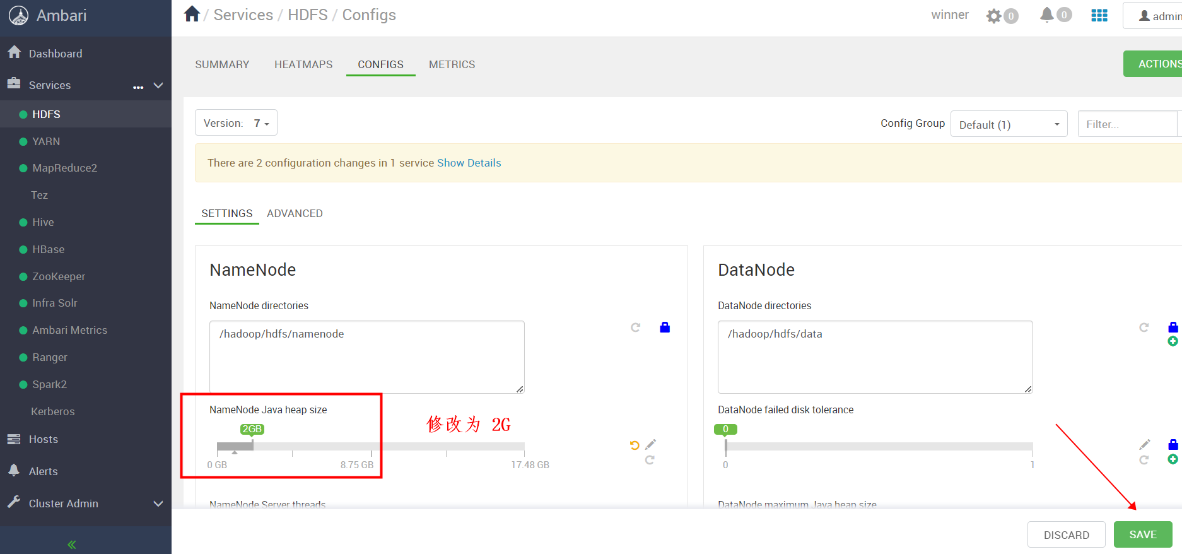Open the home breadcrumb icon
1182x554 pixels.
pyautogui.click(x=192, y=14)
